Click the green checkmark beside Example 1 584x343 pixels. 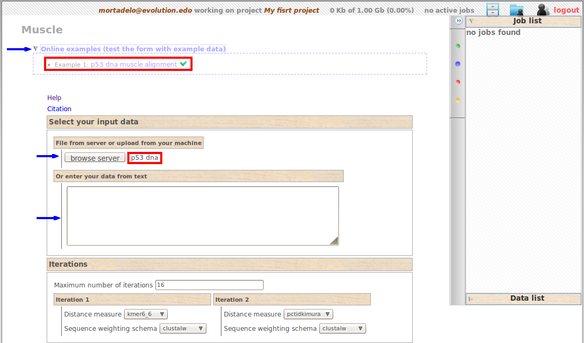[x=184, y=64]
